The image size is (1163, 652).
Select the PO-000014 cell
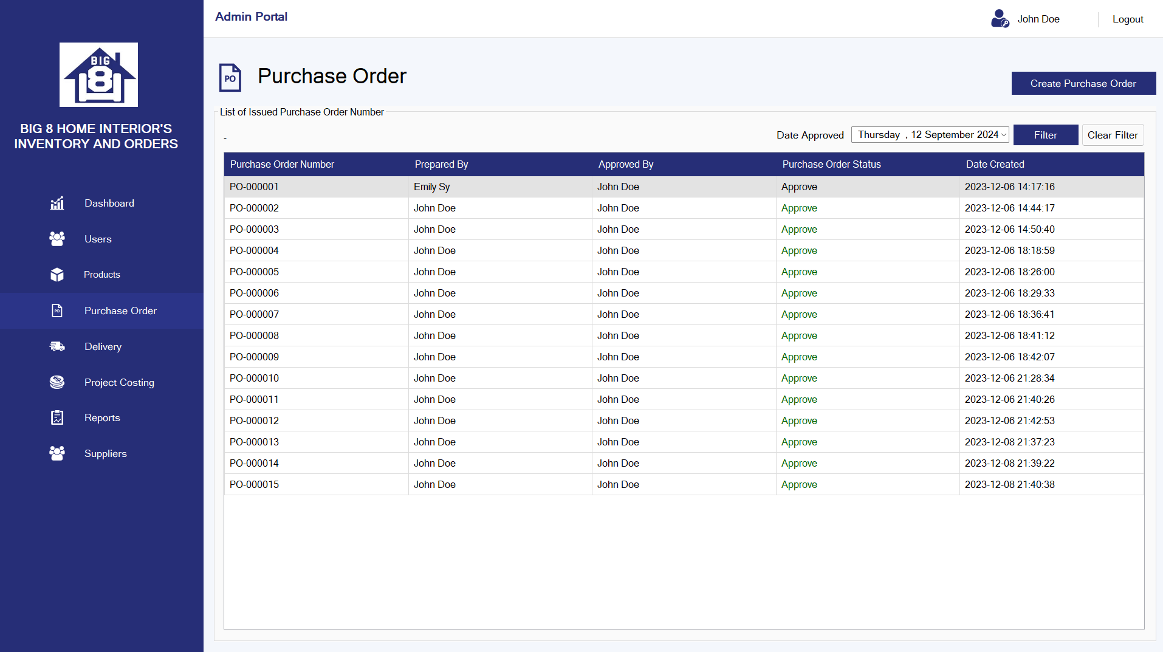tap(316, 463)
